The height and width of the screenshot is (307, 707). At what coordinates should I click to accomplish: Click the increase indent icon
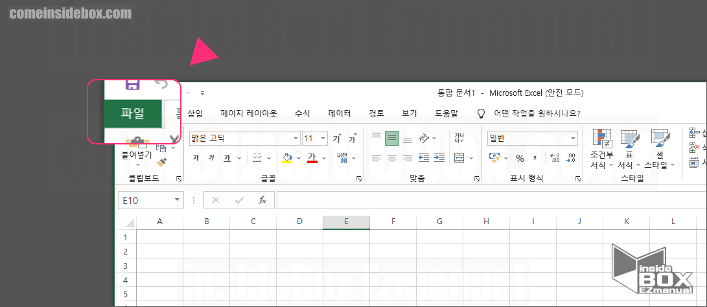click(439, 158)
